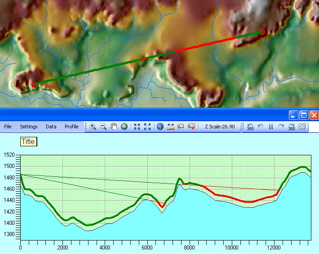Click the zoom in magnifier icon
The image size is (319, 254).
click(93, 127)
